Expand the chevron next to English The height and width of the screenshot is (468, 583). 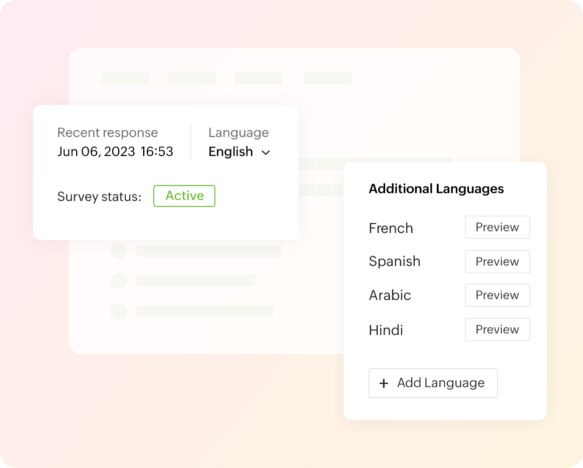266,152
